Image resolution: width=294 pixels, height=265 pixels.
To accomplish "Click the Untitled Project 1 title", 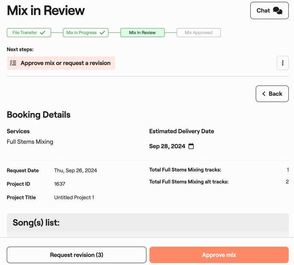I will [74, 197].
